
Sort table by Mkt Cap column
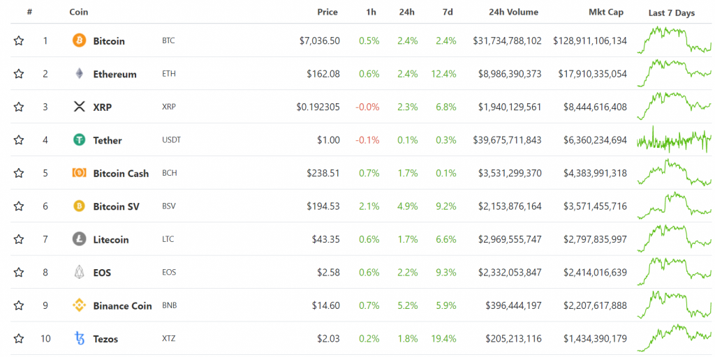[606, 12]
